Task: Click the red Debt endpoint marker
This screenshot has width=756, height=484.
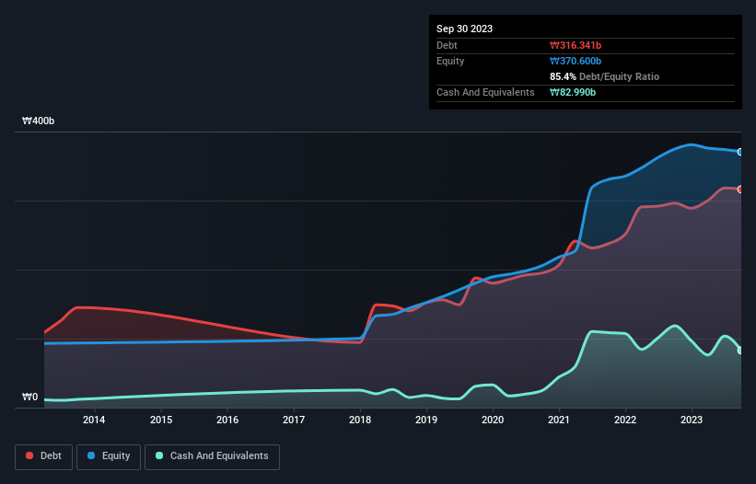Action: pyautogui.click(x=740, y=190)
